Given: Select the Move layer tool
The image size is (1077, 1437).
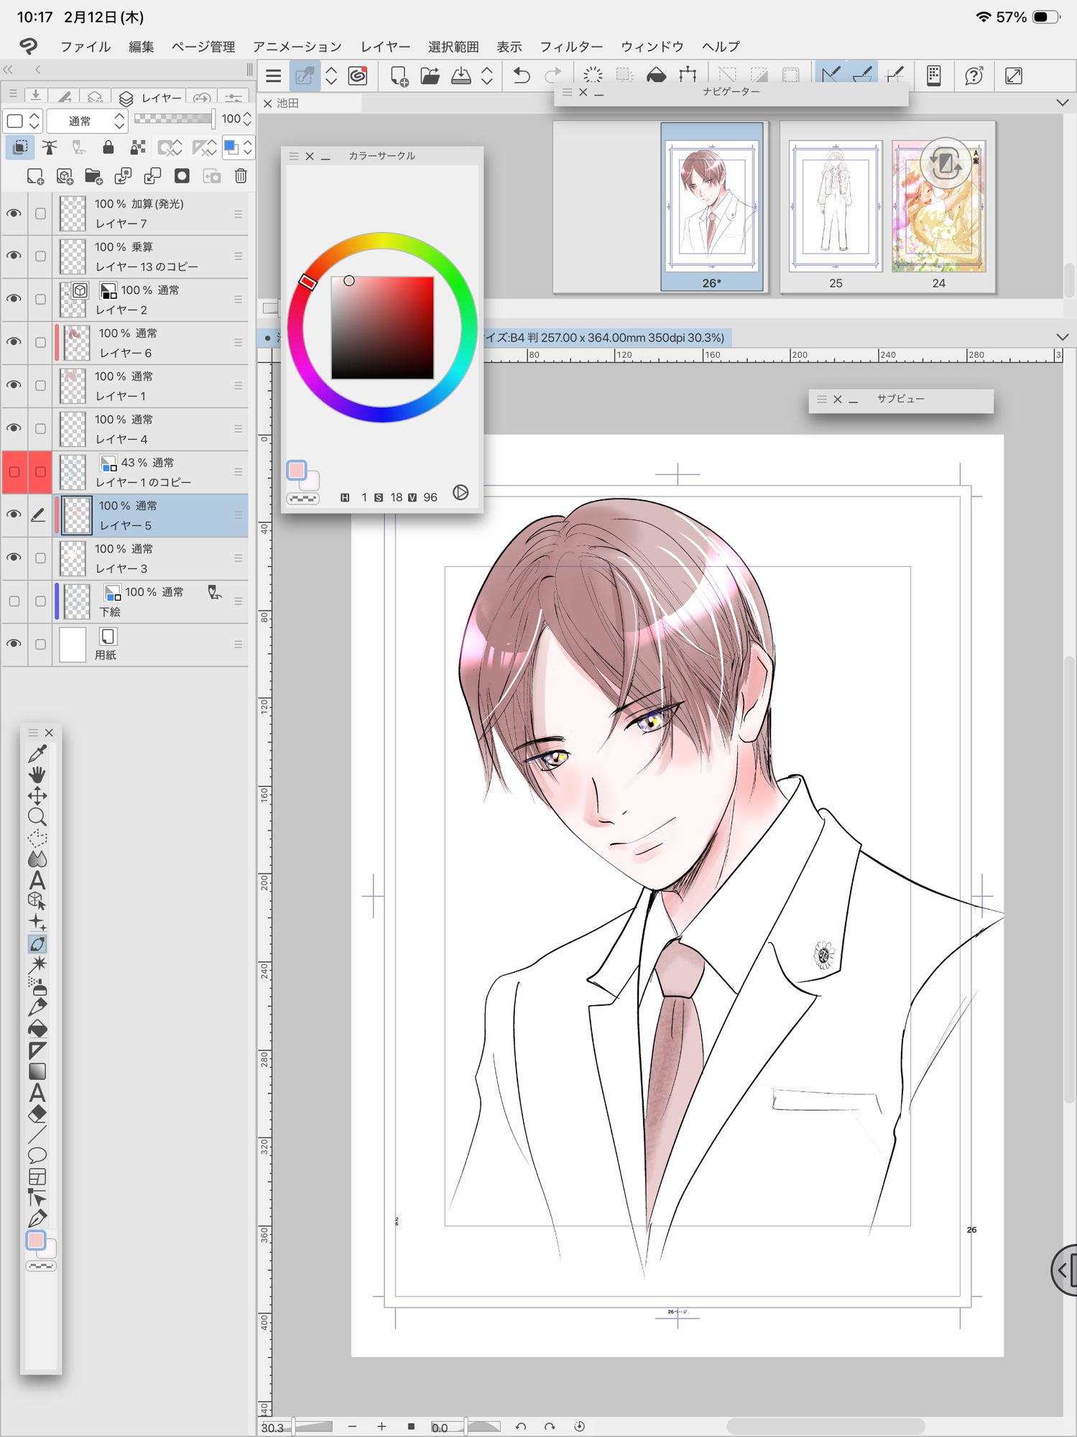Looking at the screenshot, I should tap(37, 796).
